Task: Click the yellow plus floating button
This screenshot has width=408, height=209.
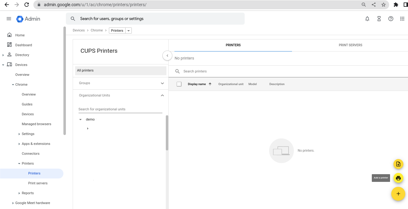Action: [x=398, y=194]
